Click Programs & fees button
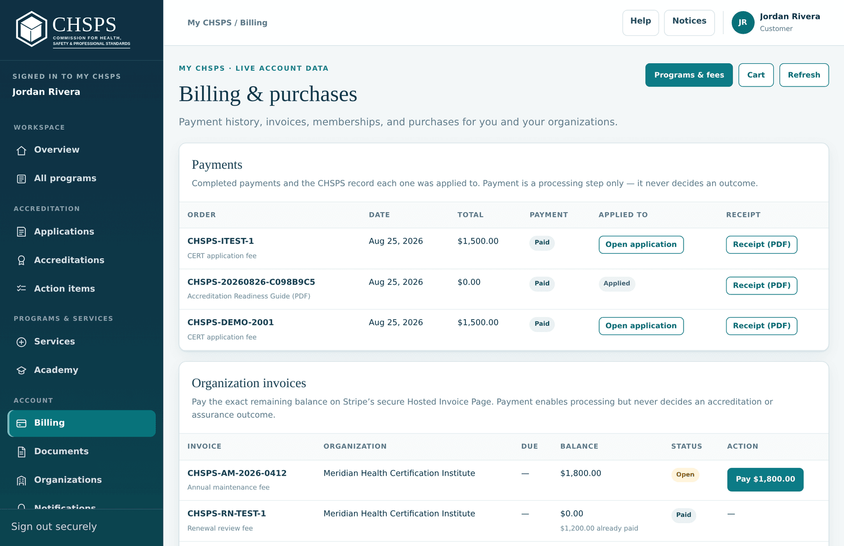 click(x=689, y=75)
